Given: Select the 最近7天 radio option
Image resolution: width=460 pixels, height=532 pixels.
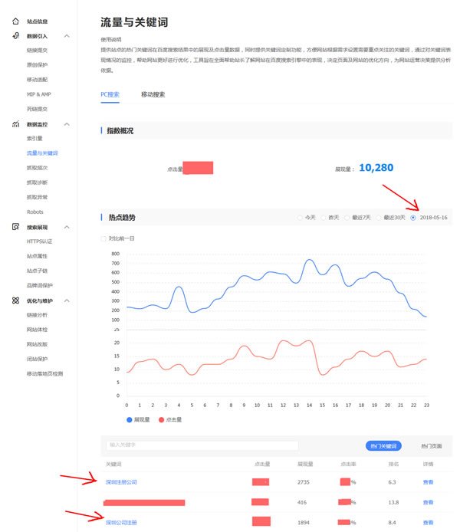Looking at the screenshot, I should [347, 218].
